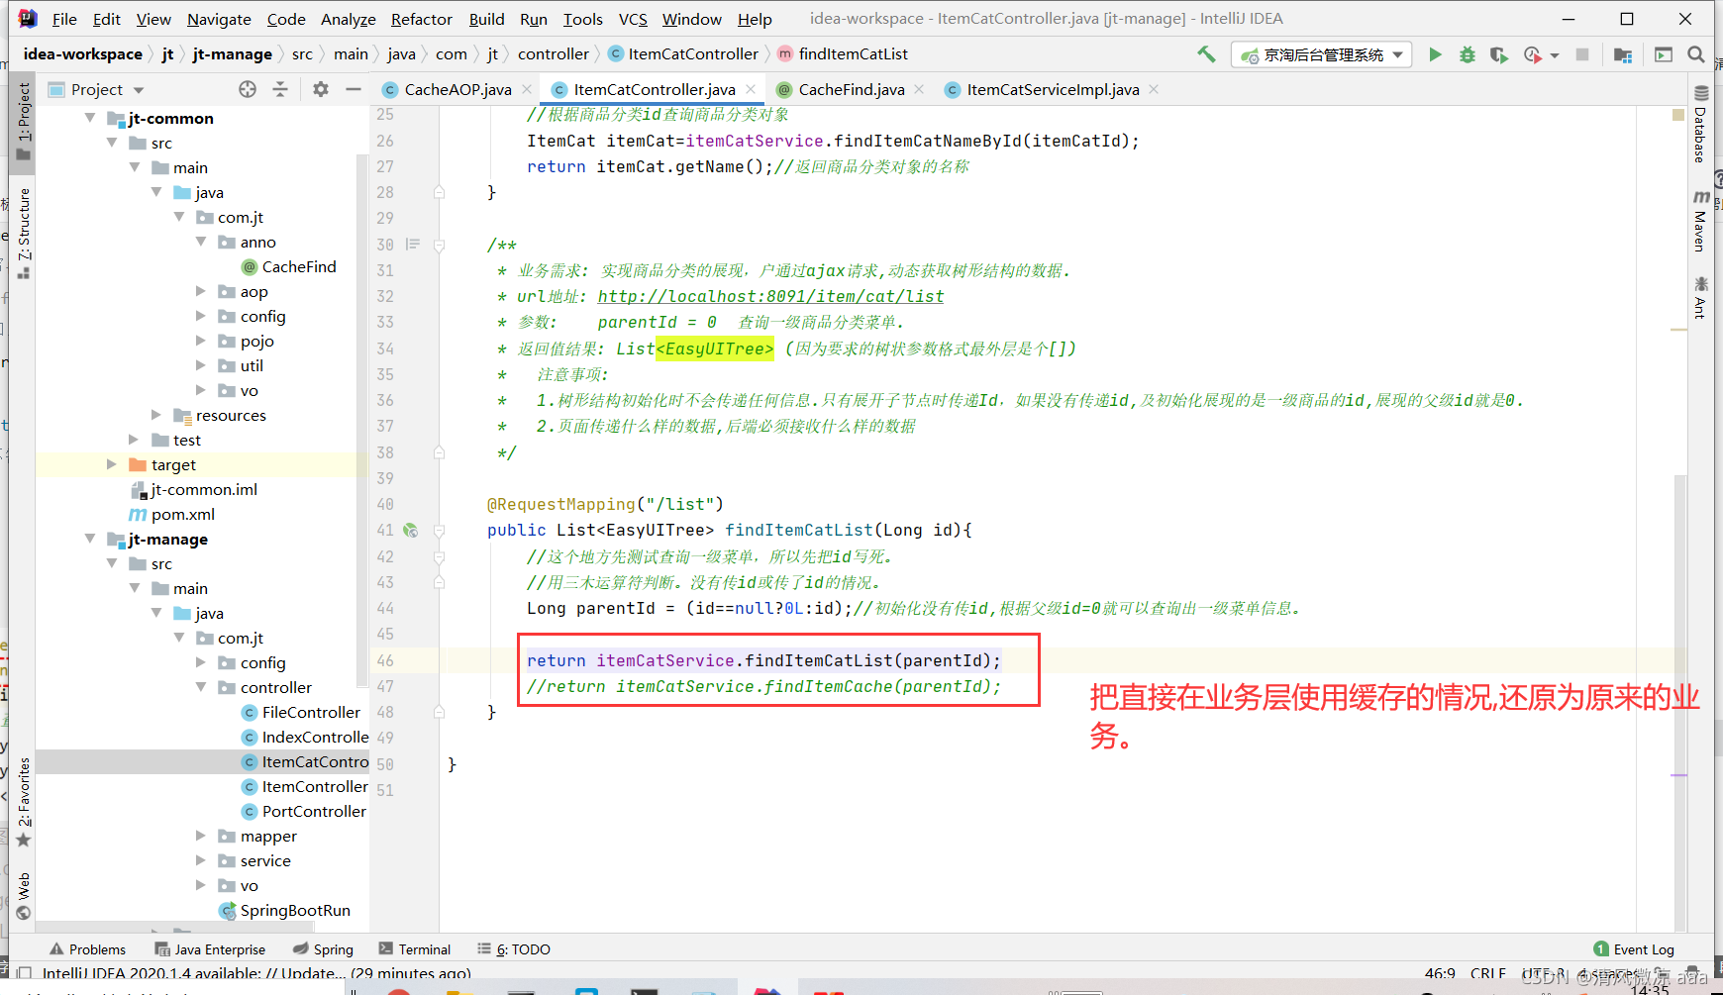Start debugging with the bug icon

pos(1468,54)
